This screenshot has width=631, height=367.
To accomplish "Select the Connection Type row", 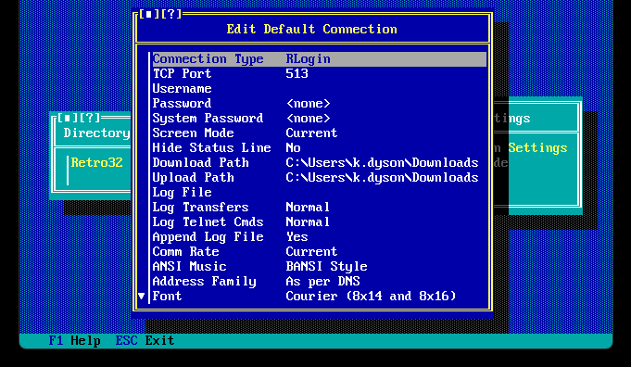I will (x=320, y=59).
